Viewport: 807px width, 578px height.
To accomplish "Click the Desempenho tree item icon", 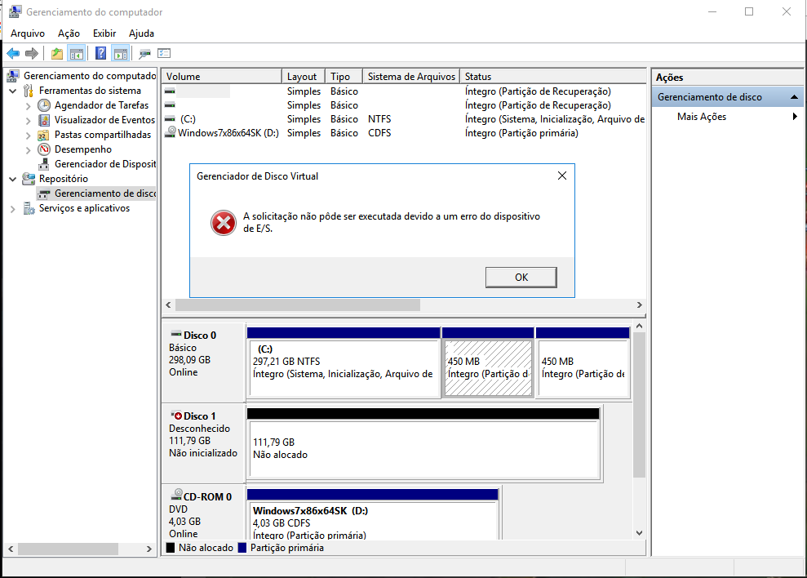I will click(x=44, y=149).
